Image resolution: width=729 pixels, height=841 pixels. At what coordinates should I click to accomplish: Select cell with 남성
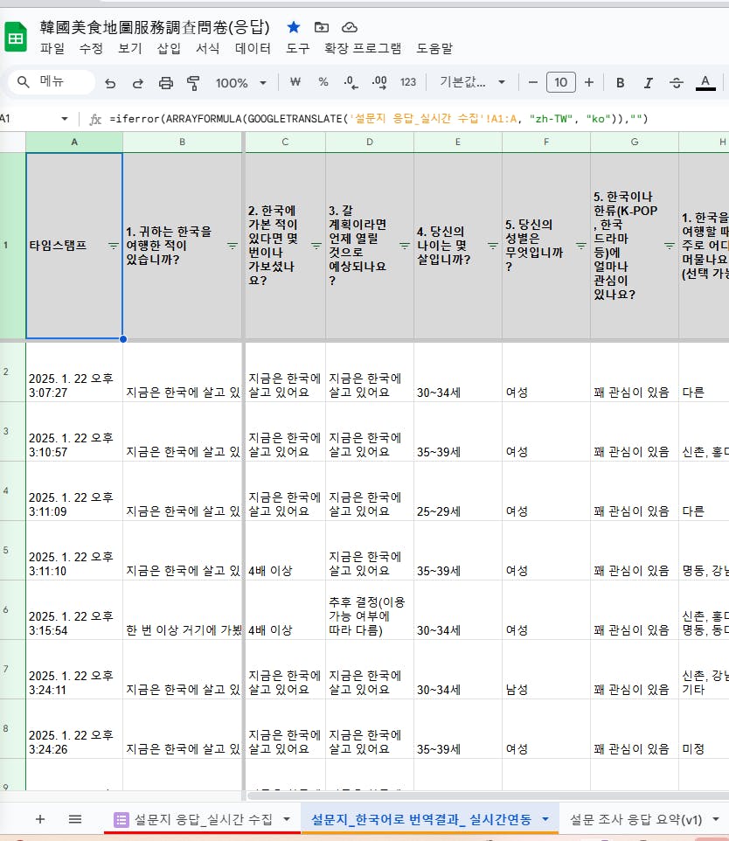click(x=546, y=670)
